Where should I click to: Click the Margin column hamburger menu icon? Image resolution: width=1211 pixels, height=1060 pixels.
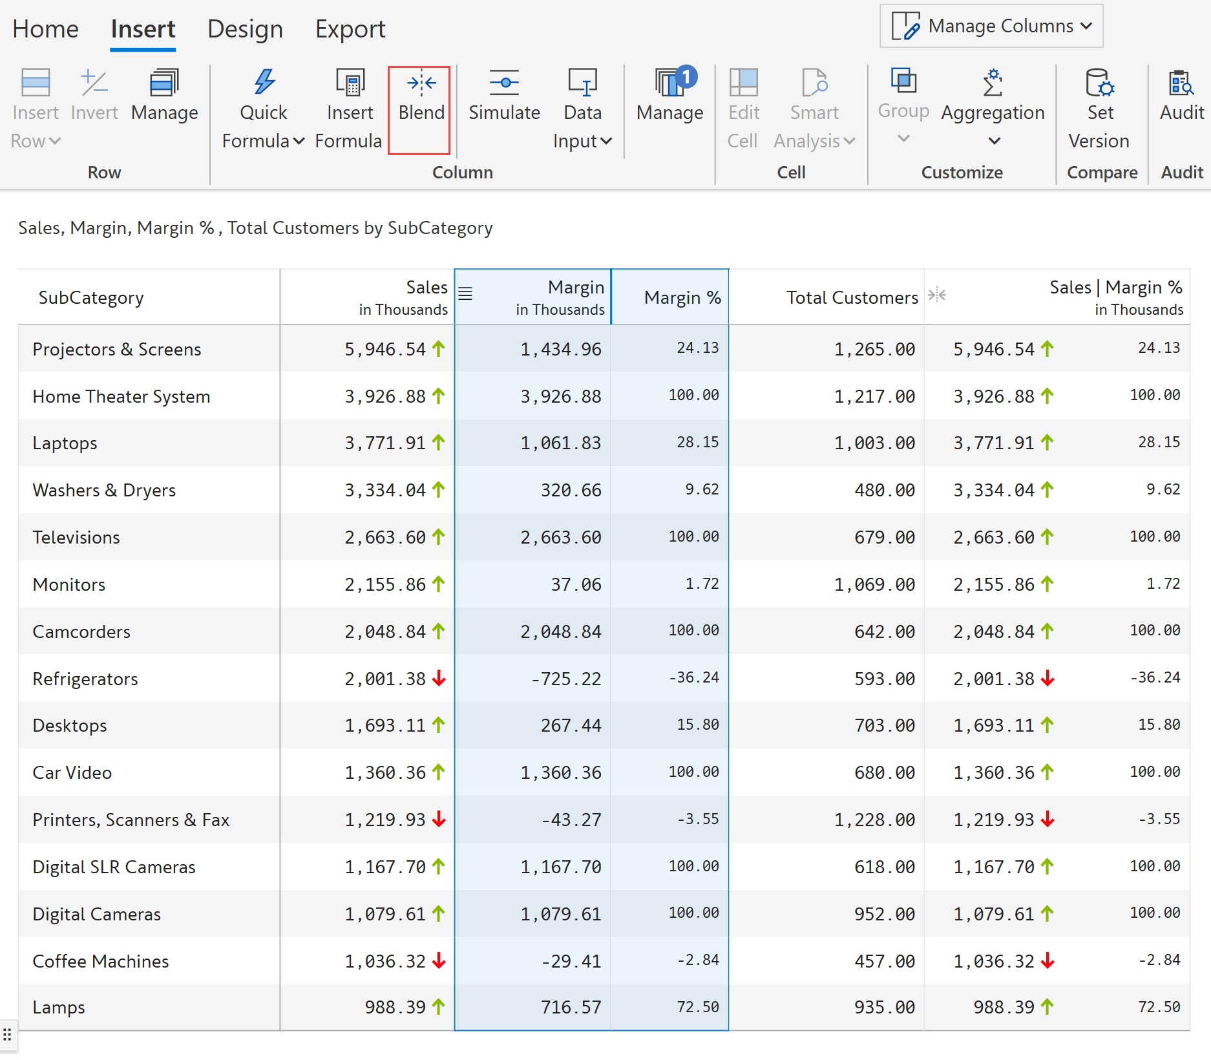(465, 294)
